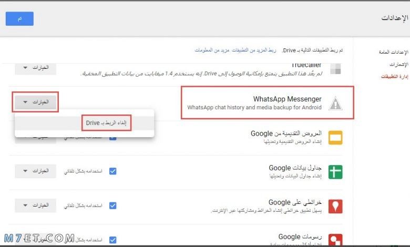The image size is (410, 247).
Task: Follow the ربط المزيد من التطبيقات link
Action: (x=254, y=50)
